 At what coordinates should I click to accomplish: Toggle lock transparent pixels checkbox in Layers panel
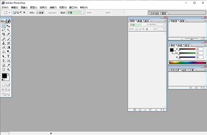137,29
